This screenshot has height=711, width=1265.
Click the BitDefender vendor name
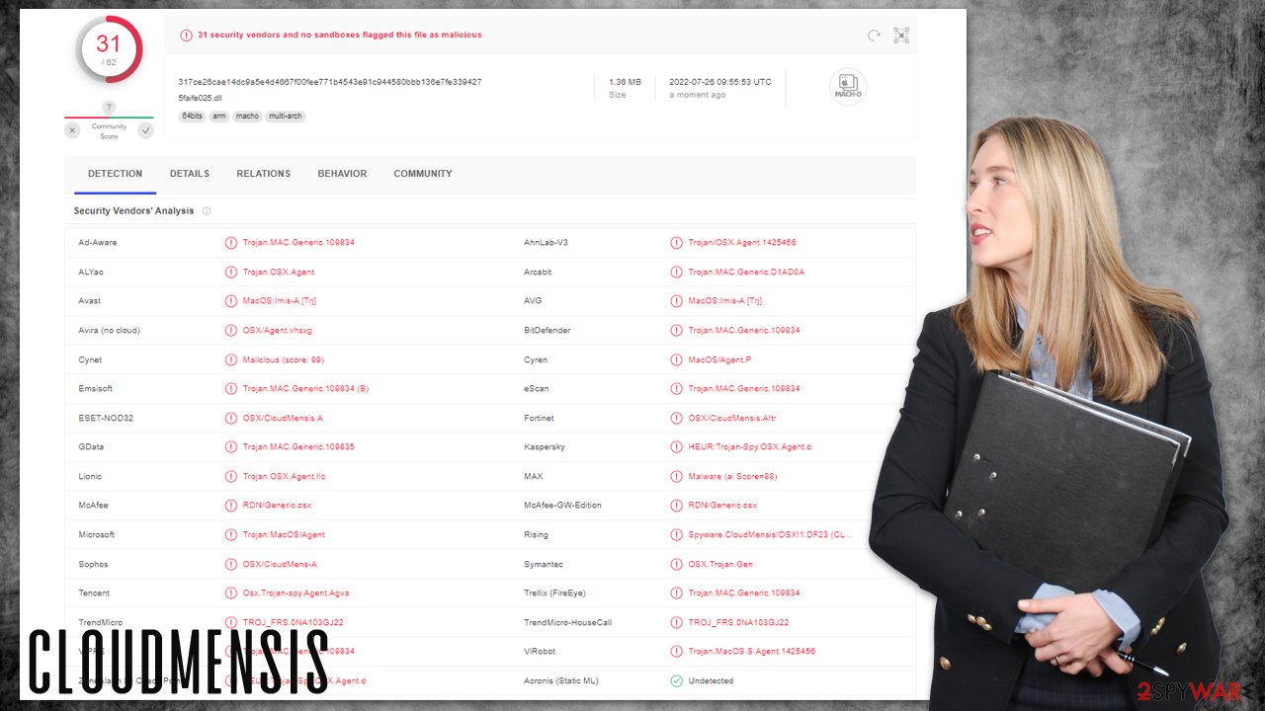coord(547,331)
